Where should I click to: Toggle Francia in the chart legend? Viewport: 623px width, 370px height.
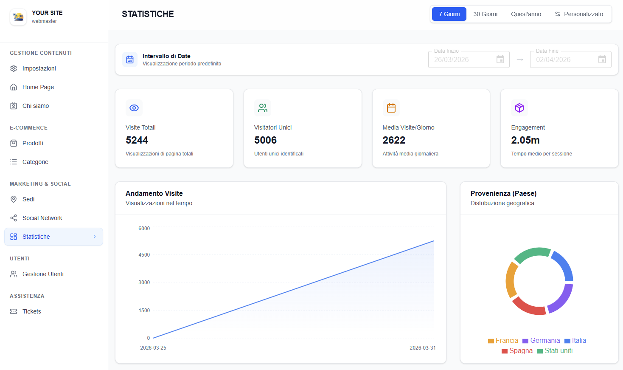[503, 341]
